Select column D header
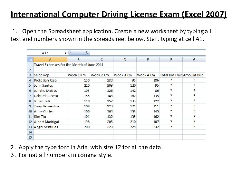The height and width of the screenshot is (174, 232). point(125,60)
